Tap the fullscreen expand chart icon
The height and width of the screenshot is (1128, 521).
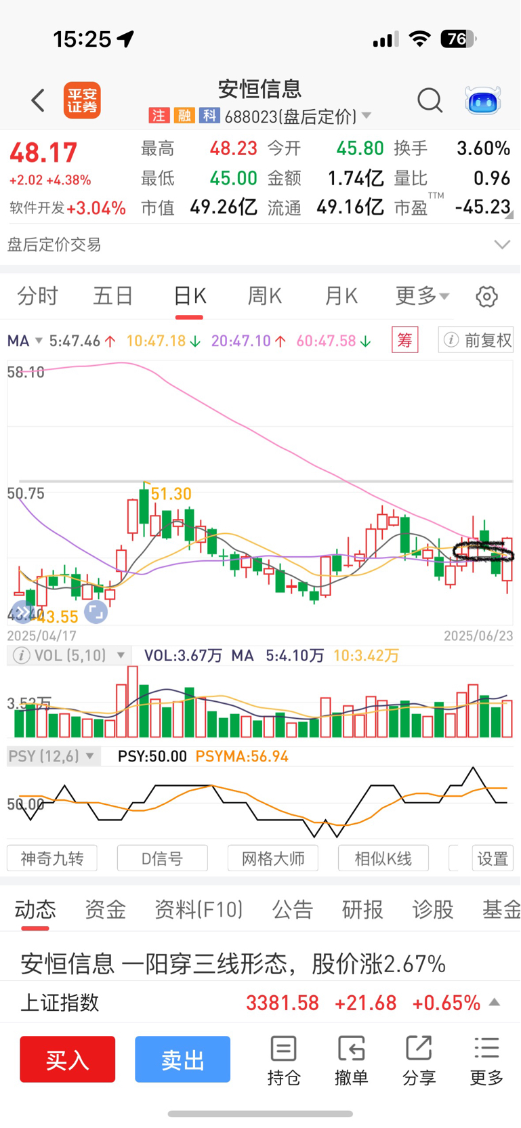click(96, 612)
